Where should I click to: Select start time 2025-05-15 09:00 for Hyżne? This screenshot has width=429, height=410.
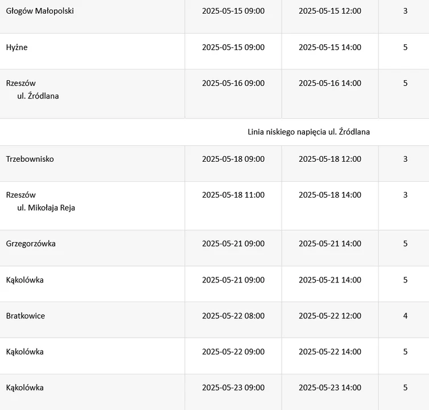pos(233,47)
